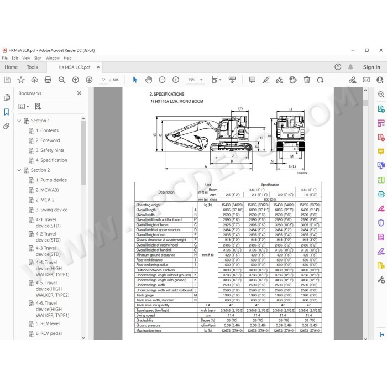Collapse the Section 1 bookmark
Viewport: 387px width, 387px height.
tap(19, 121)
